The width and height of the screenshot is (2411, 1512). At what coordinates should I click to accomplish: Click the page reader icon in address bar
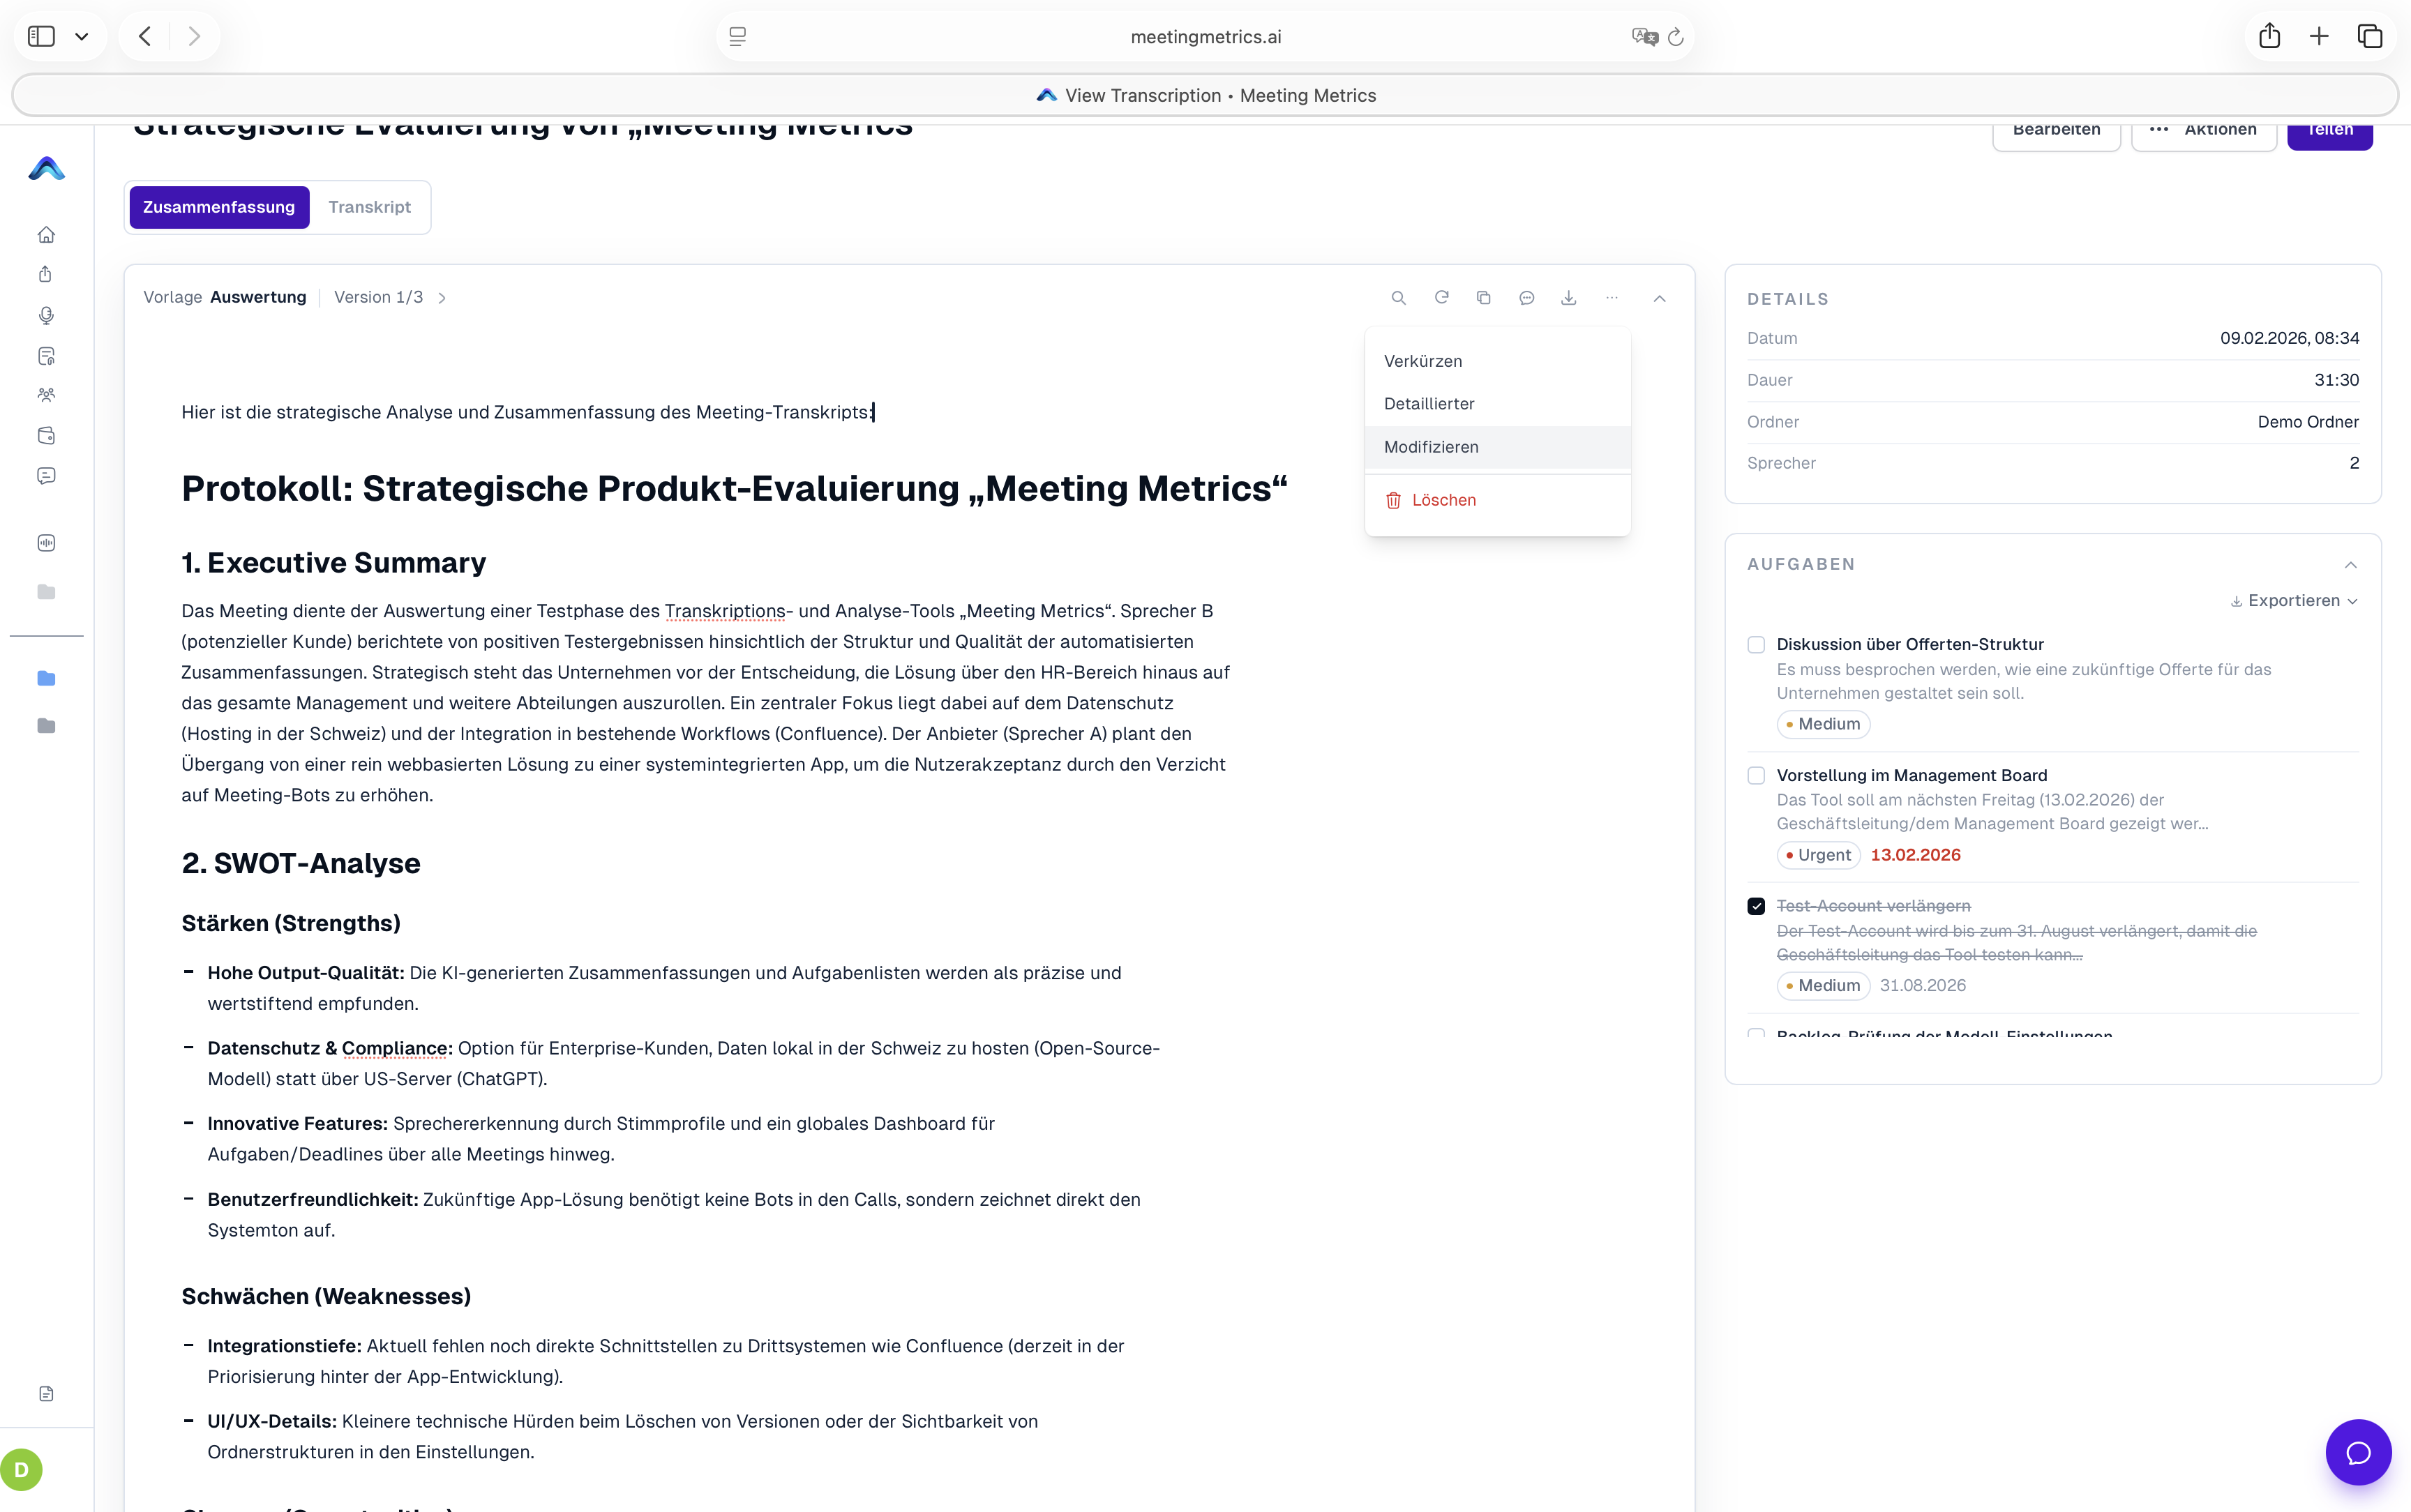(737, 37)
